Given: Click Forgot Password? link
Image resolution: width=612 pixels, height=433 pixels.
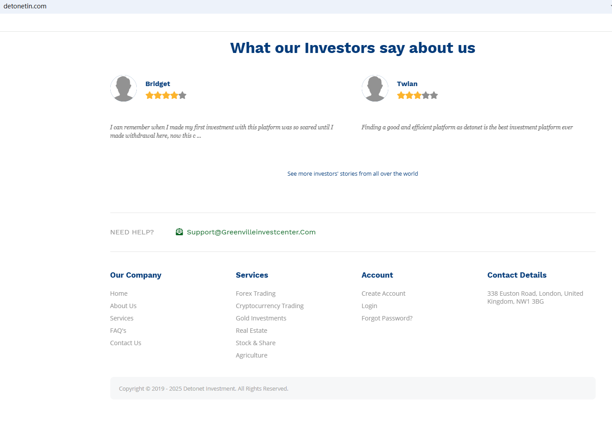Looking at the screenshot, I should tap(387, 318).
